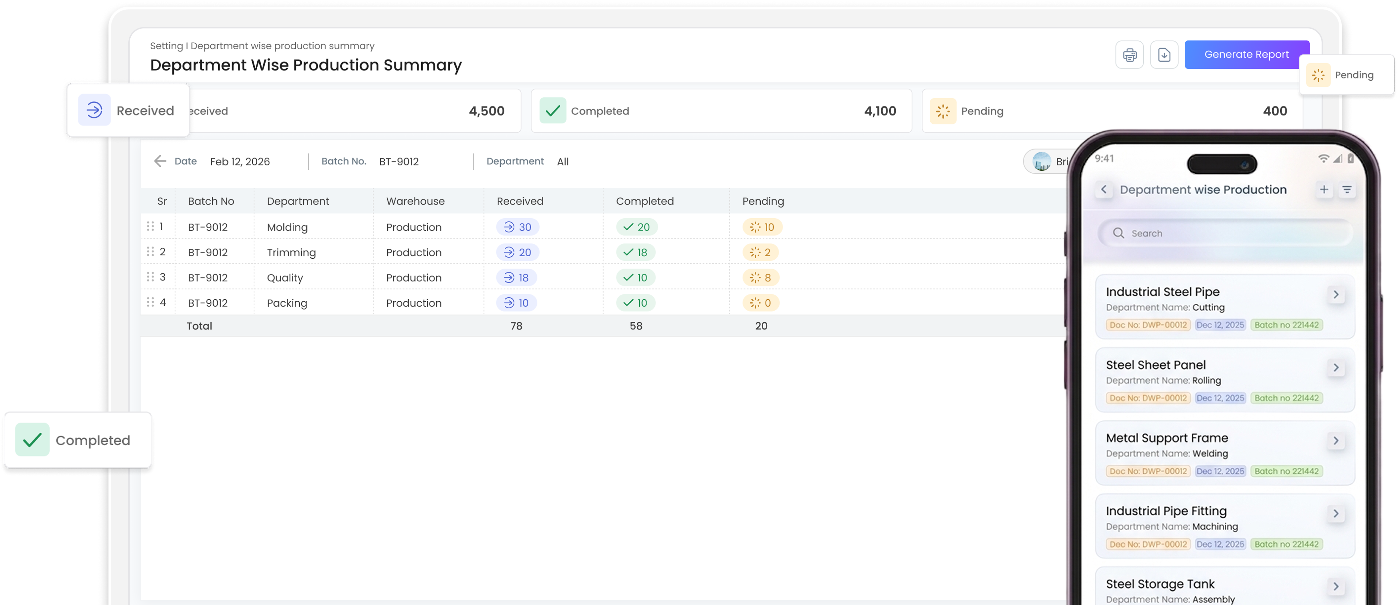Click the back arrow beside Date
Image resolution: width=1397 pixels, height=605 pixels.
point(160,161)
